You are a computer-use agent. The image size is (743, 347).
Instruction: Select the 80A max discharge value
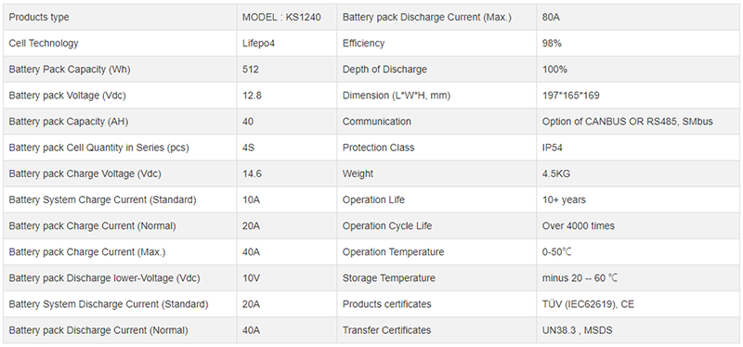(552, 17)
